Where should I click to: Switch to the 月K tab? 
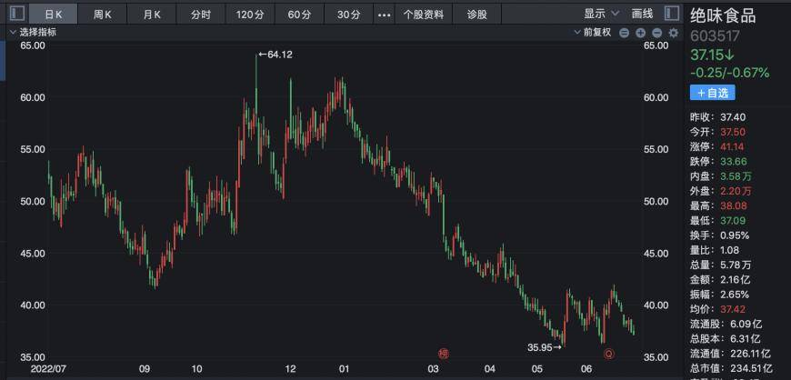[152, 15]
